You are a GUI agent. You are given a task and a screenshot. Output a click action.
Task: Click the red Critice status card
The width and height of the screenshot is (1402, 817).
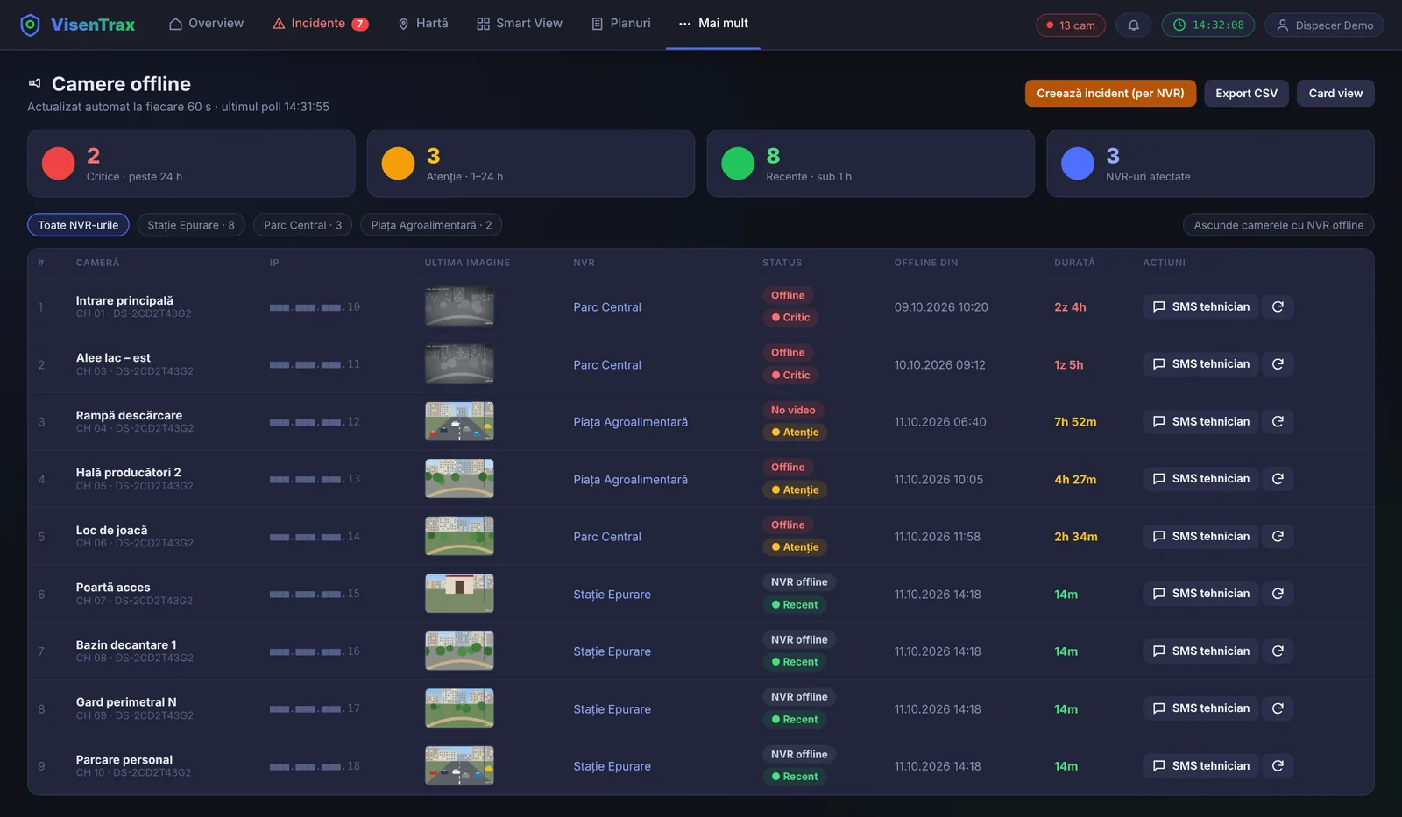(x=191, y=164)
